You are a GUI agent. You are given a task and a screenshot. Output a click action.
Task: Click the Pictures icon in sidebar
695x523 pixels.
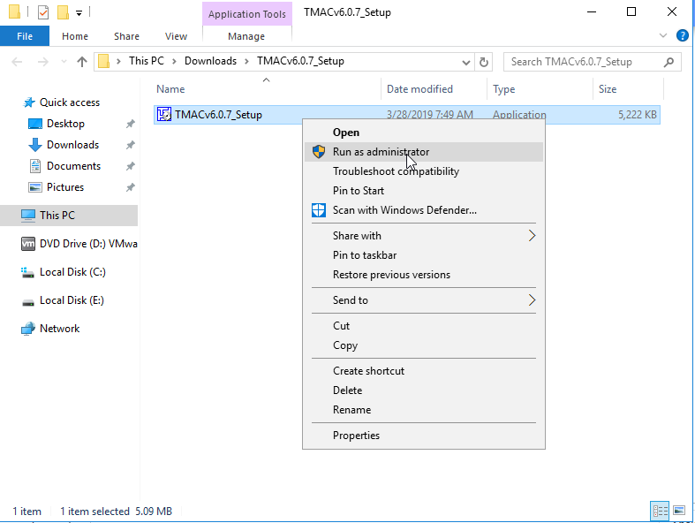[x=35, y=187]
